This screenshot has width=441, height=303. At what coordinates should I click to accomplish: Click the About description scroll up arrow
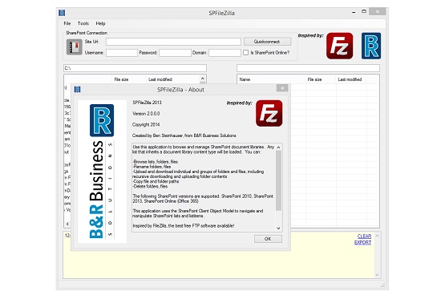[x=278, y=147]
